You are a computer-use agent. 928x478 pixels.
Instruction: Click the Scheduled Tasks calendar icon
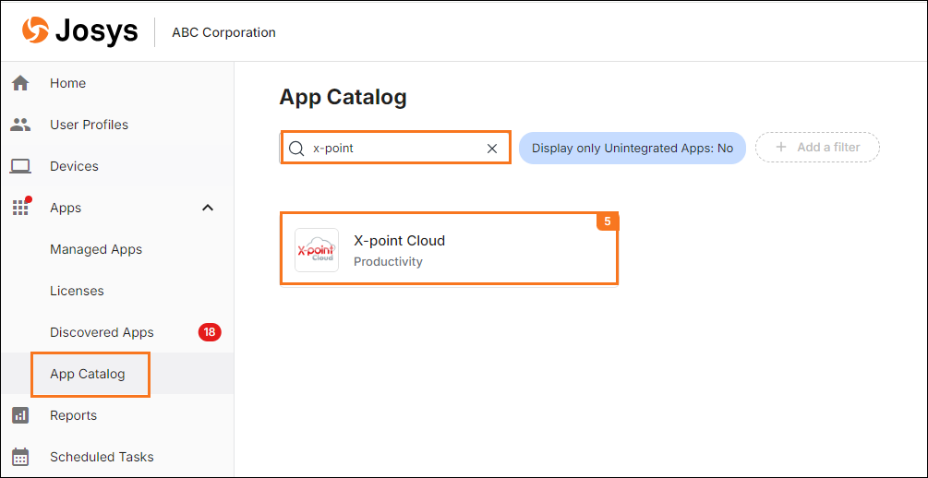pyautogui.click(x=20, y=457)
